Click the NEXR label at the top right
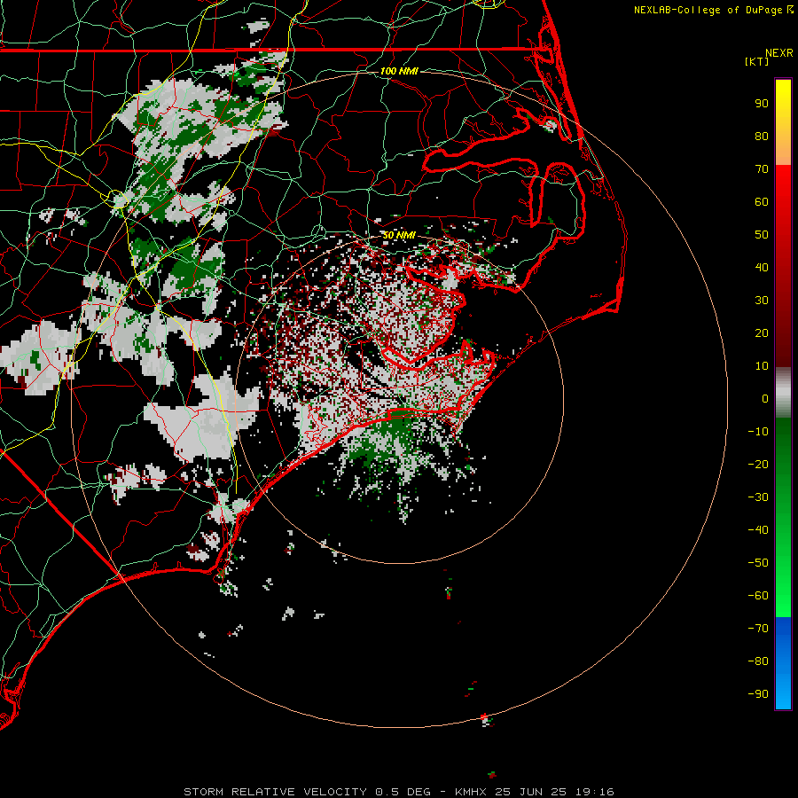Image resolution: width=798 pixels, height=798 pixels. coord(779,52)
